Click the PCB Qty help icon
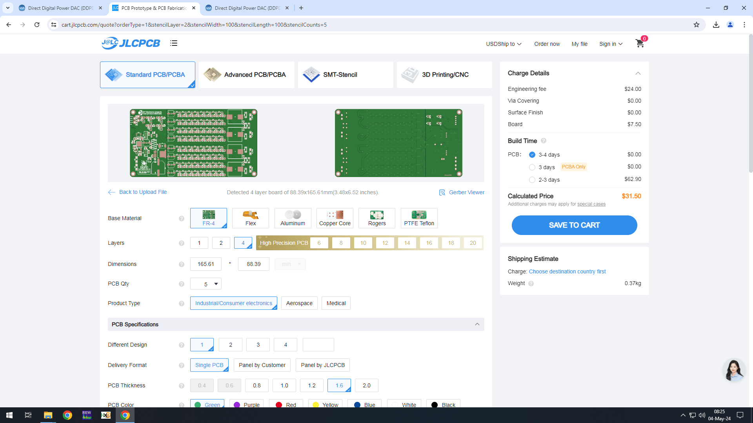Image resolution: width=753 pixels, height=423 pixels. 182,284
